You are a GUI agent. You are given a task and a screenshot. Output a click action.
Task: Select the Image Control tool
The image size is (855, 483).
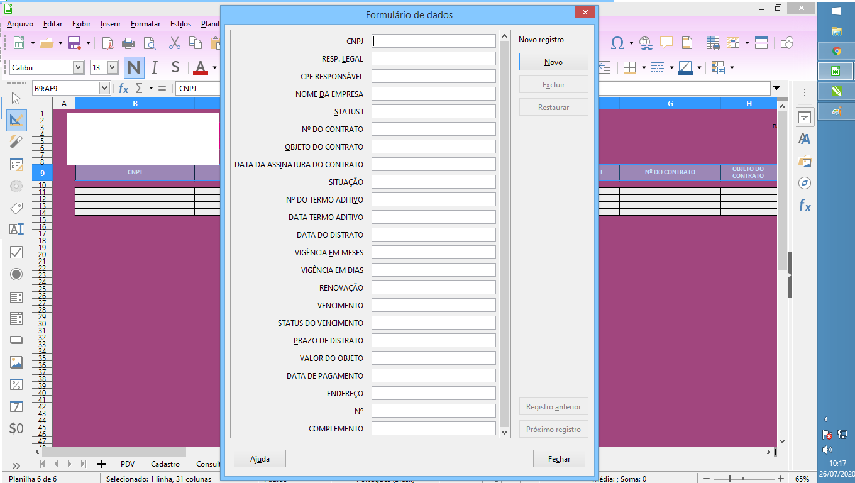pos(16,362)
